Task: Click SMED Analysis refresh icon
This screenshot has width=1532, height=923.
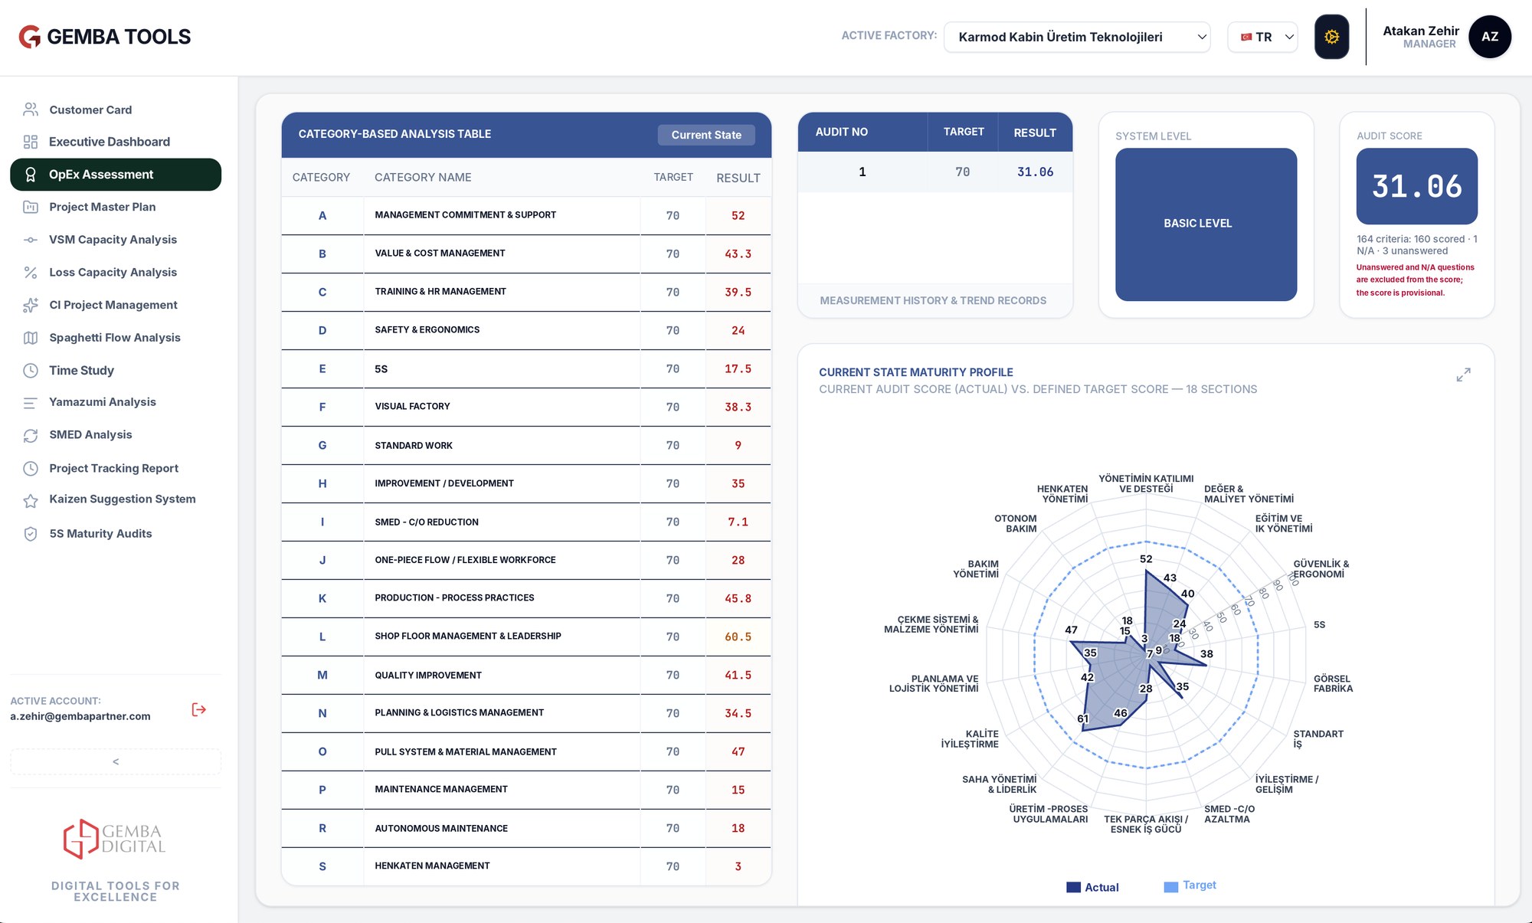Action: (x=31, y=435)
